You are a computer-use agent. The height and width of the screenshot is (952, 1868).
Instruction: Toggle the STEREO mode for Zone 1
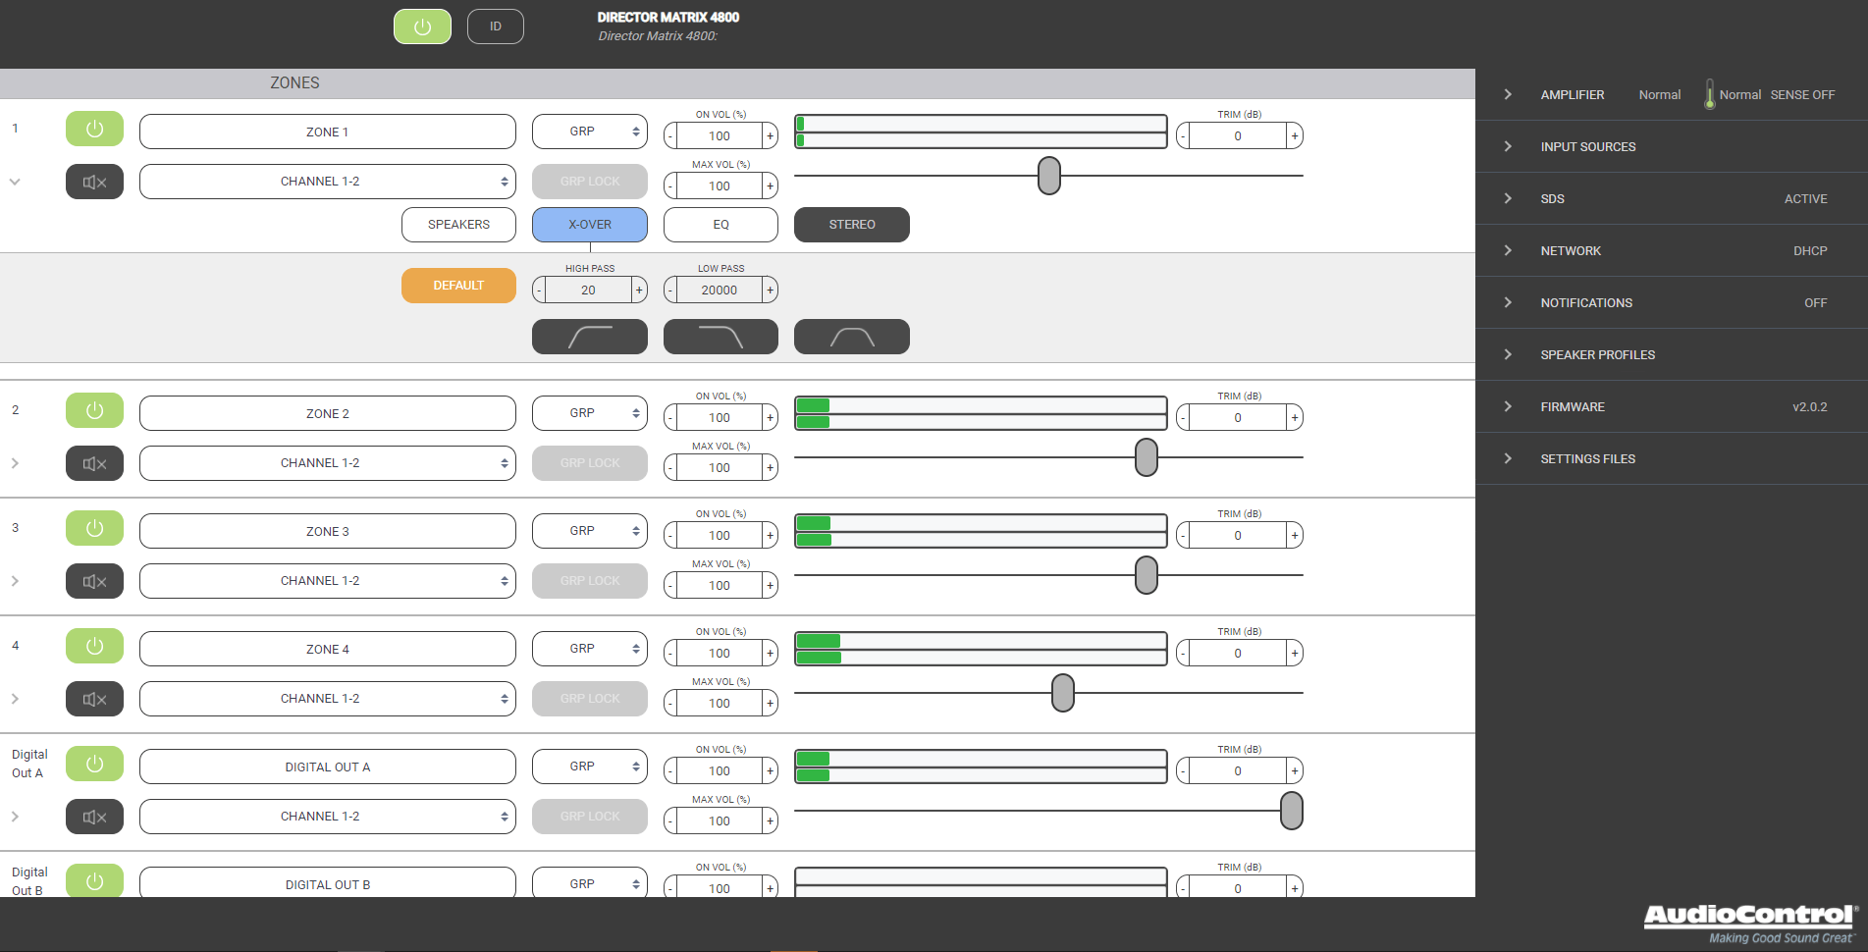pyautogui.click(x=851, y=225)
